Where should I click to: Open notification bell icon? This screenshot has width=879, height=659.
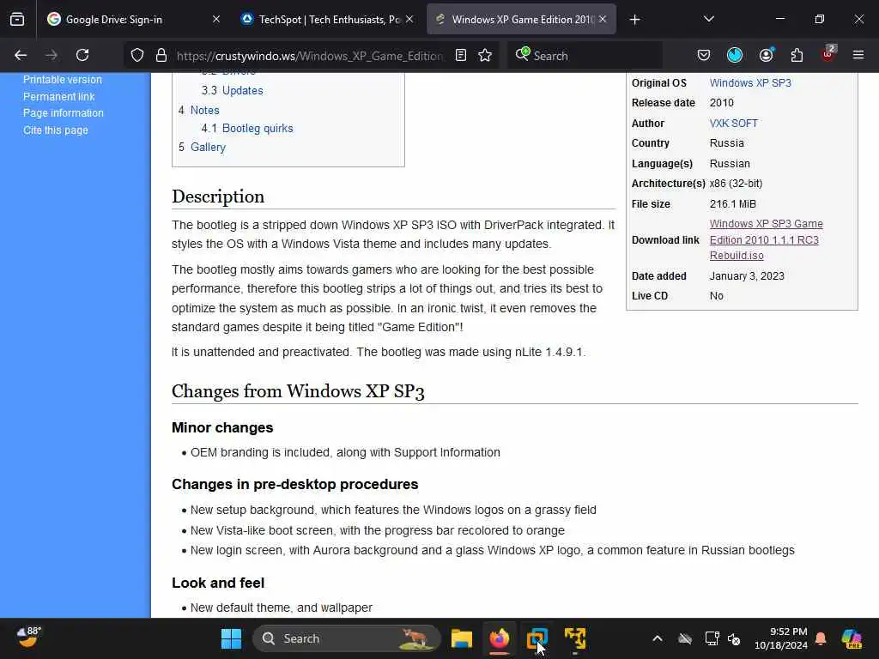click(821, 638)
